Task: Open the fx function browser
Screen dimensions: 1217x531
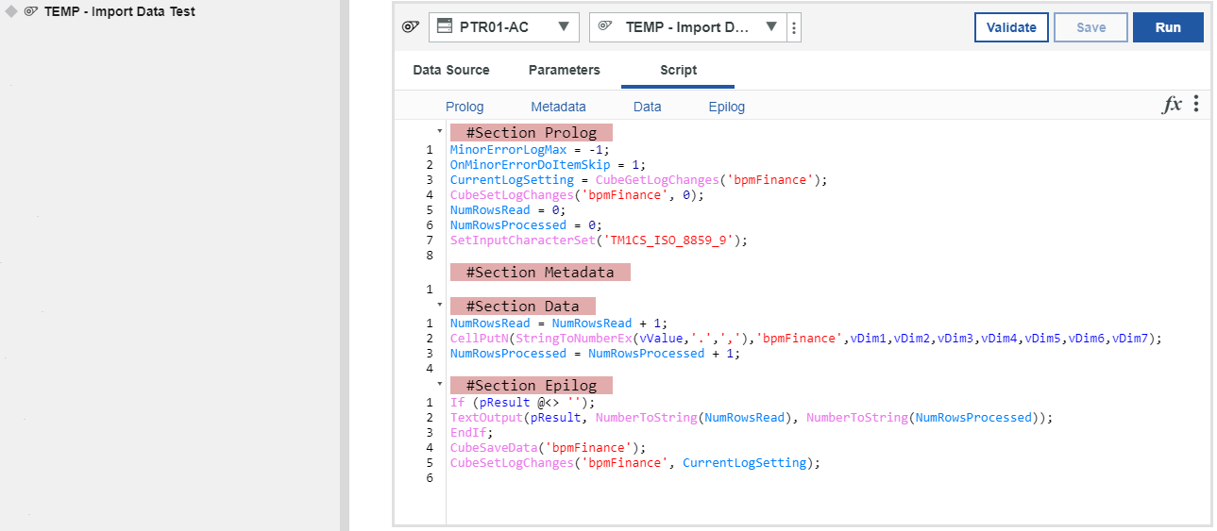Action: (x=1172, y=105)
